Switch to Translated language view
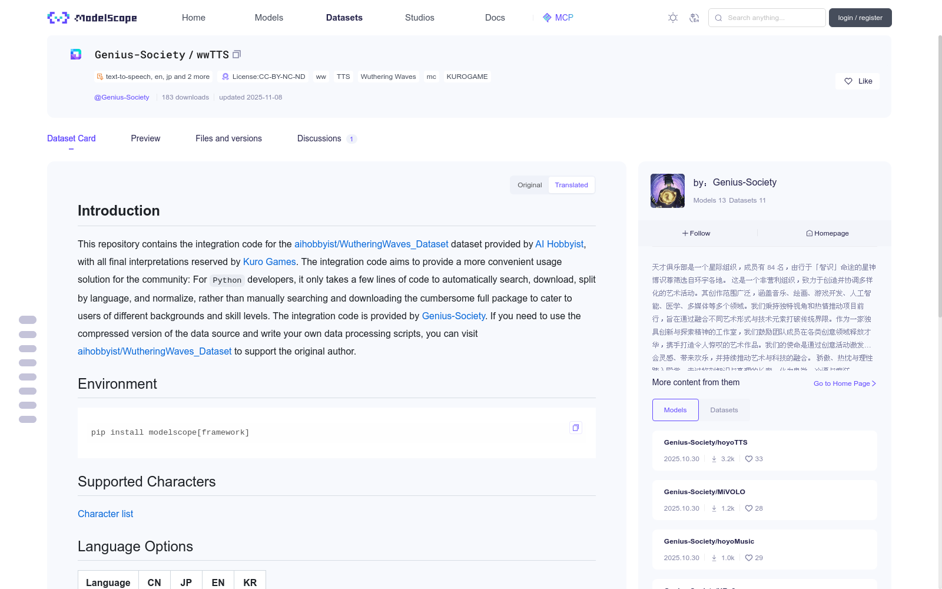The width and height of the screenshot is (942, 589). 571,185
